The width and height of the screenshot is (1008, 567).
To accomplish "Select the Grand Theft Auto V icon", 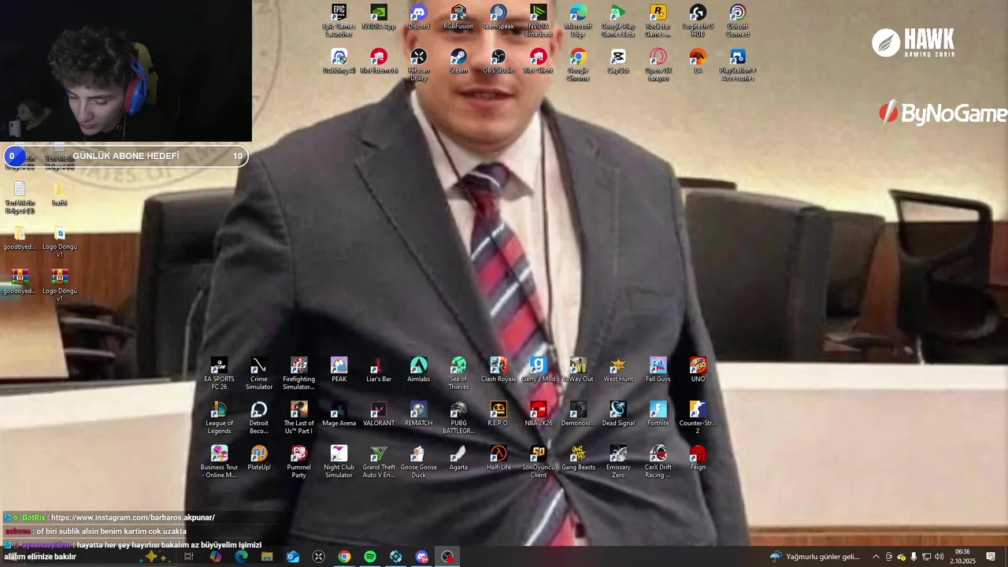I will tap(379, 461).
